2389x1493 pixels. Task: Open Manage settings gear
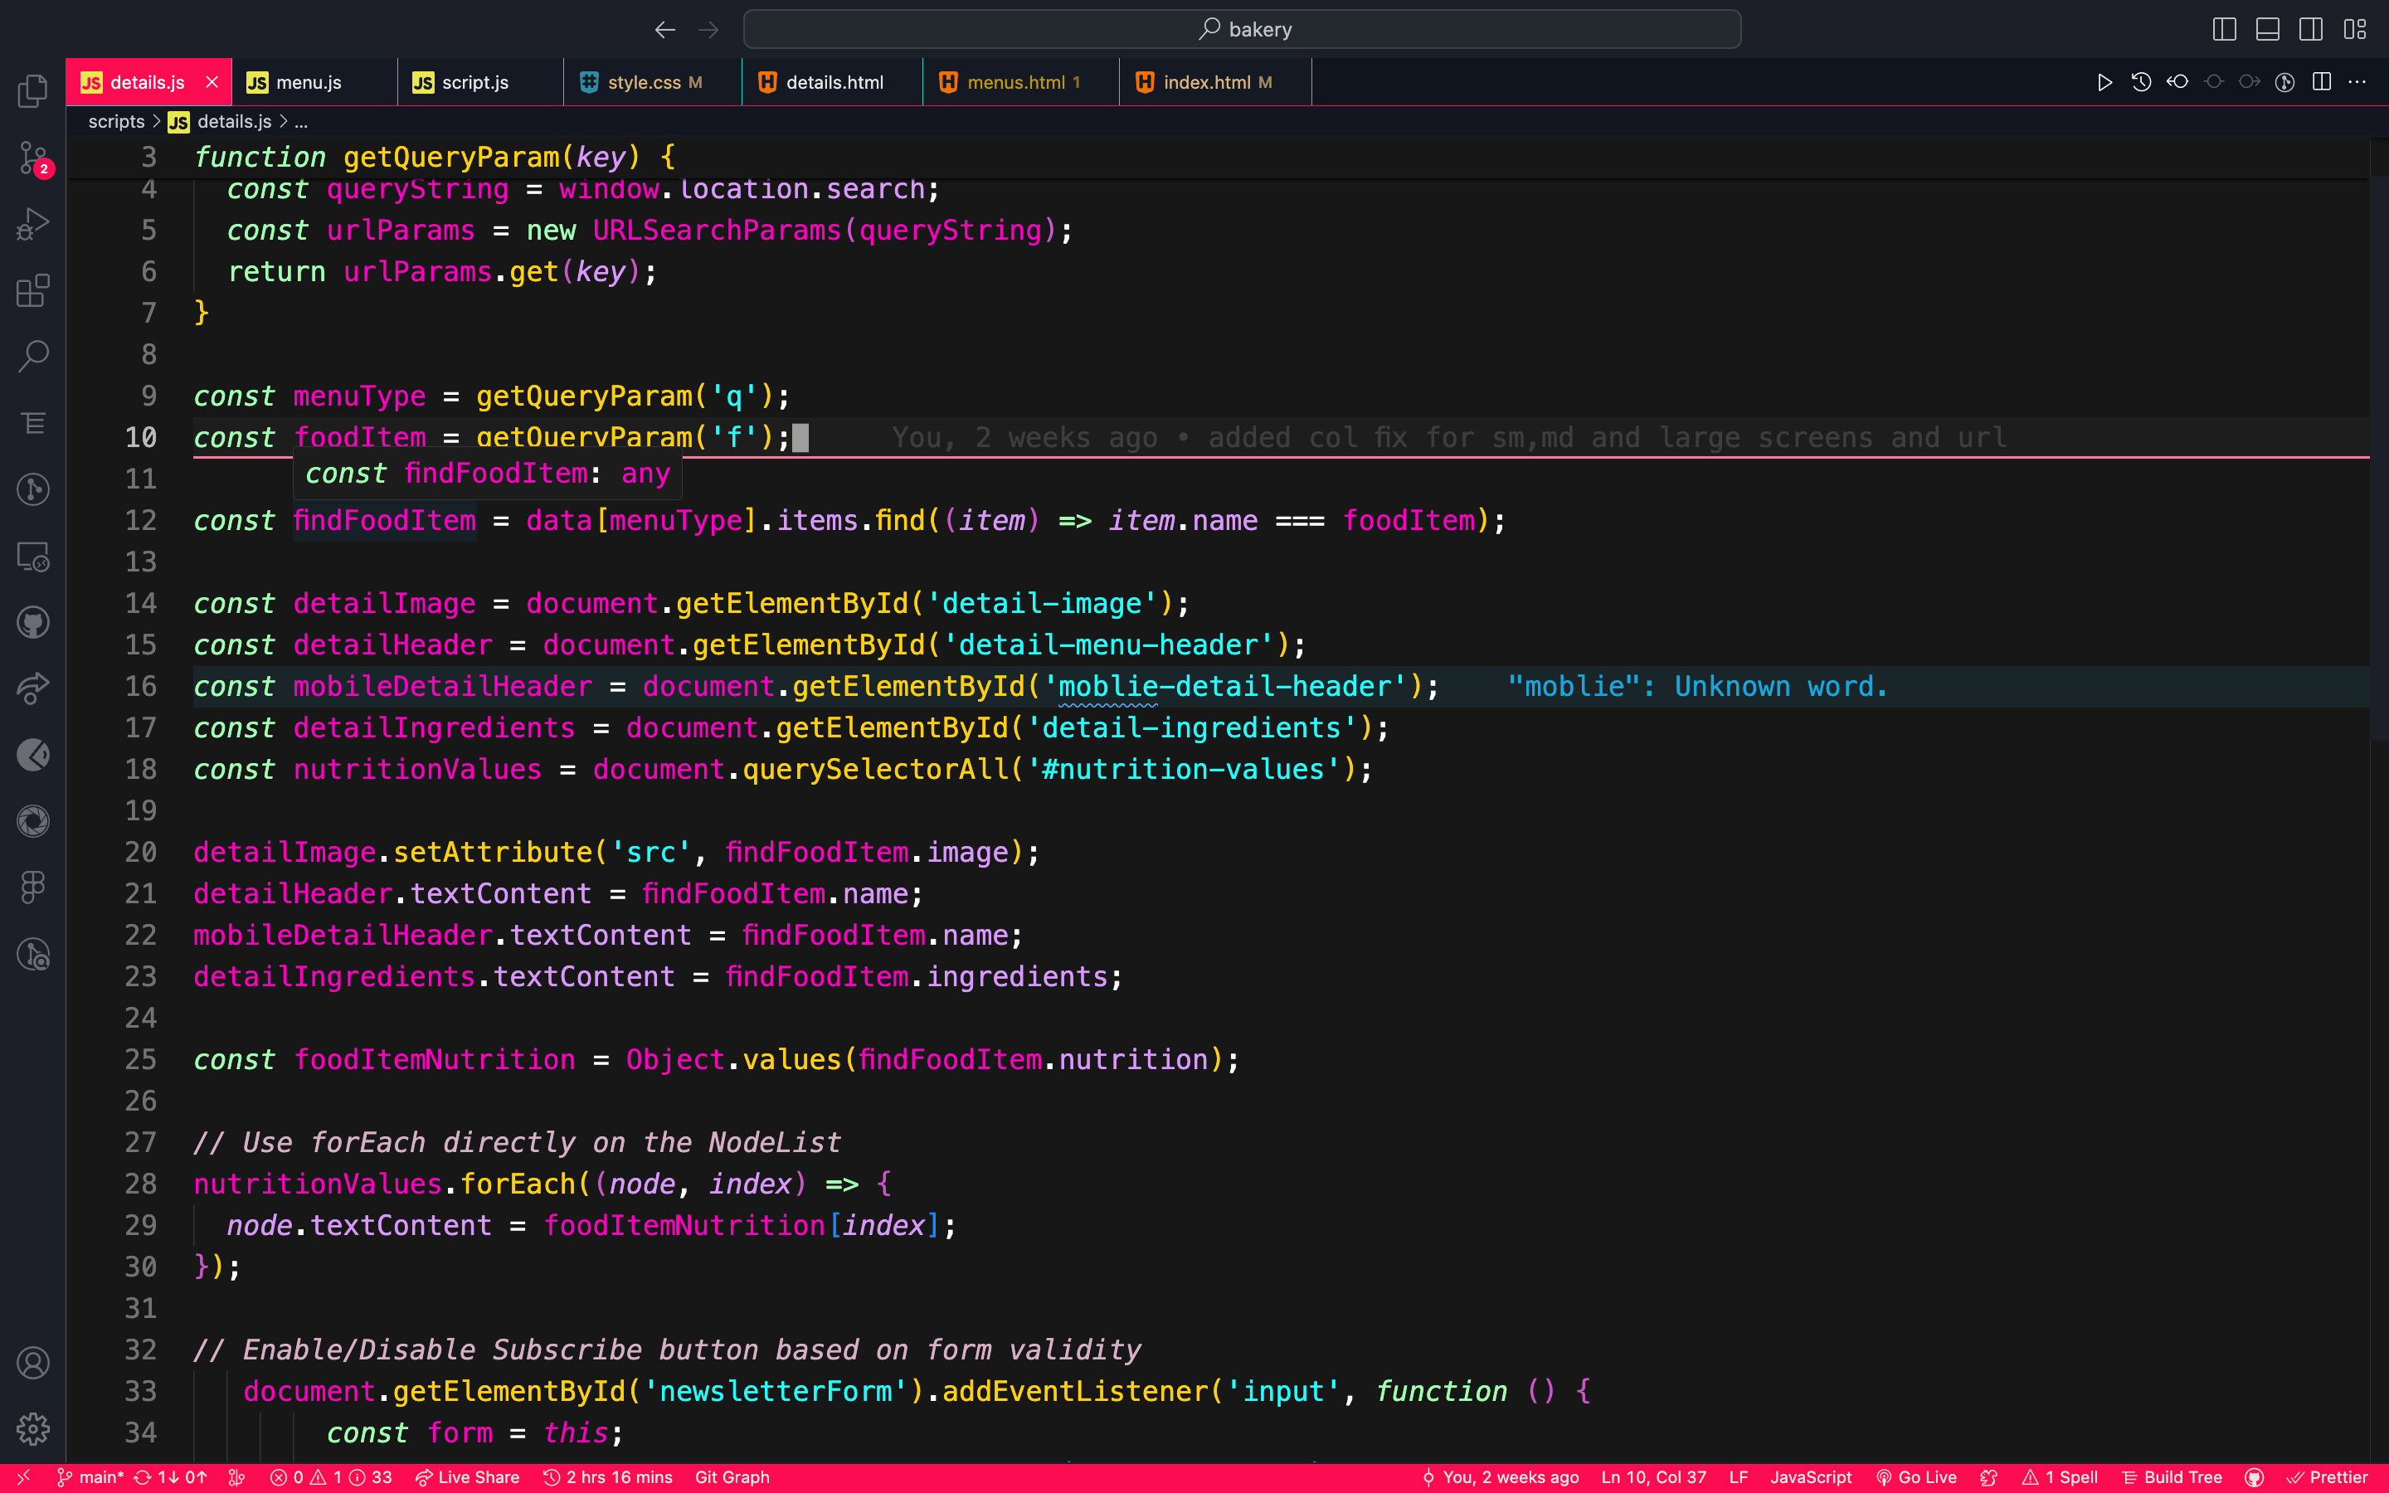pos(32,1427)
